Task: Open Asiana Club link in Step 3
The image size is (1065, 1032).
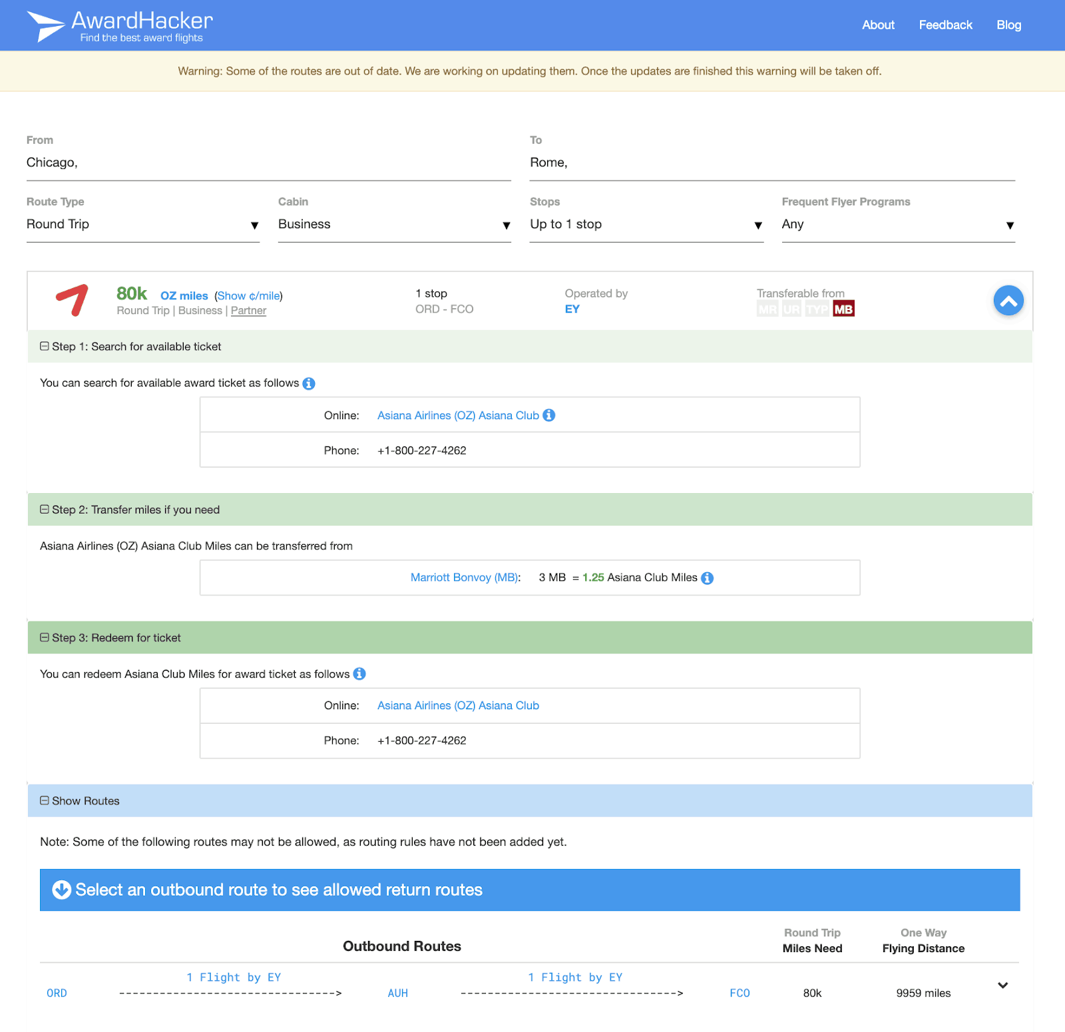Action: point(458,706)
